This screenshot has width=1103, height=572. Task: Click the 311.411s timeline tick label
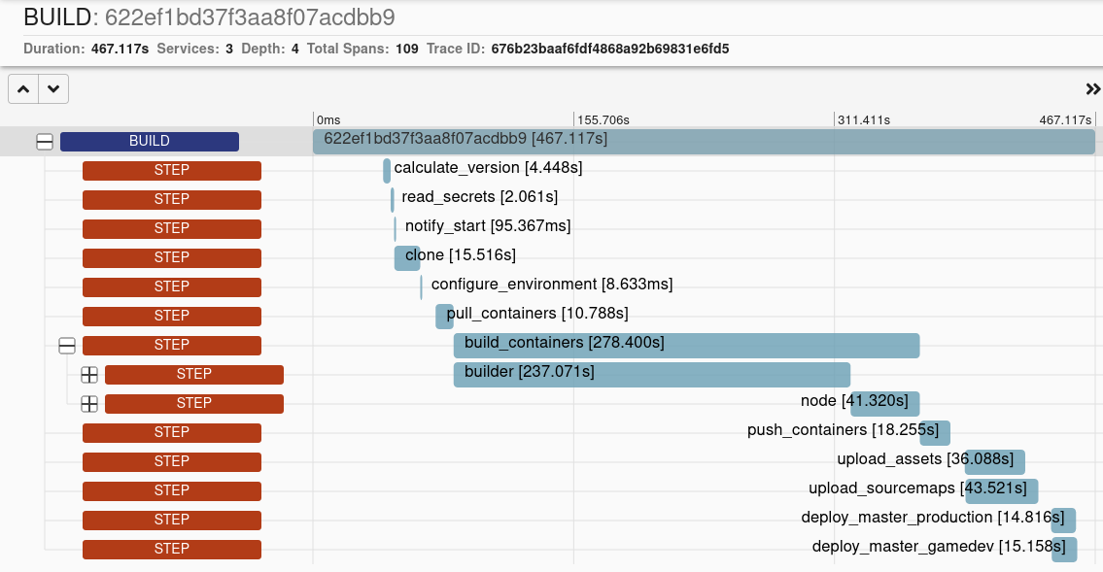[864, 120]
